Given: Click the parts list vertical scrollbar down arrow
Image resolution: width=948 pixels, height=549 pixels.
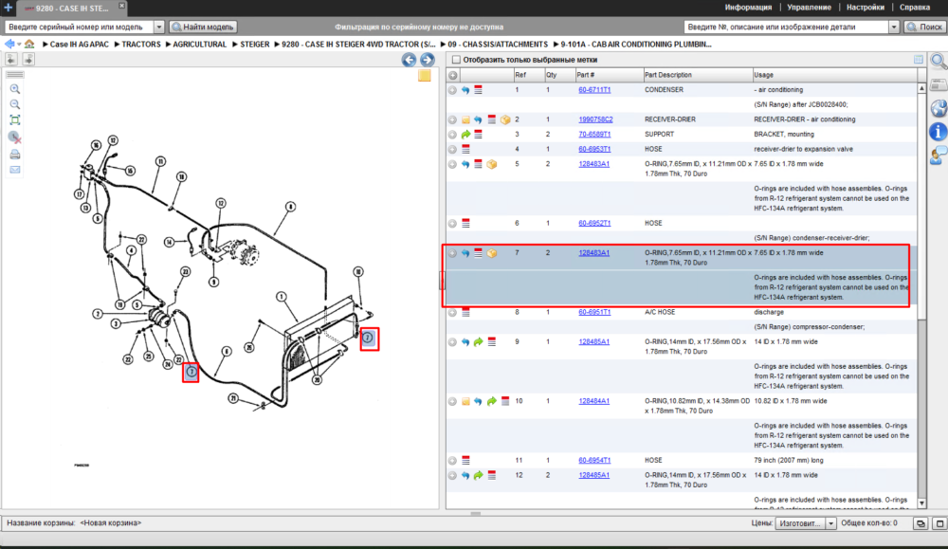Looking at the screenshot, I should pos(921,503).
